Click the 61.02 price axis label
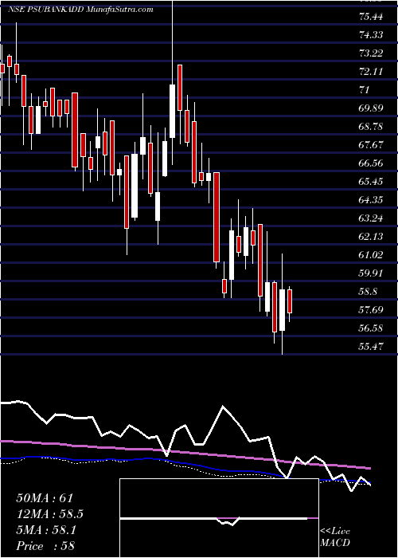The image size is (398, 558). tap(371, 255)
